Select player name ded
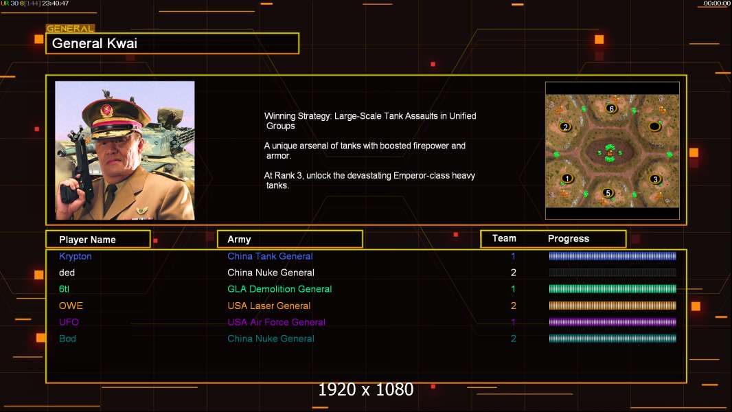732x412 pixels. click(67, 273)
